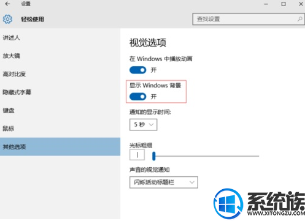Viewport: 305px width, 221px height.
Task: Click the 视觉选项 heading
Action: [x=148, y=43]
